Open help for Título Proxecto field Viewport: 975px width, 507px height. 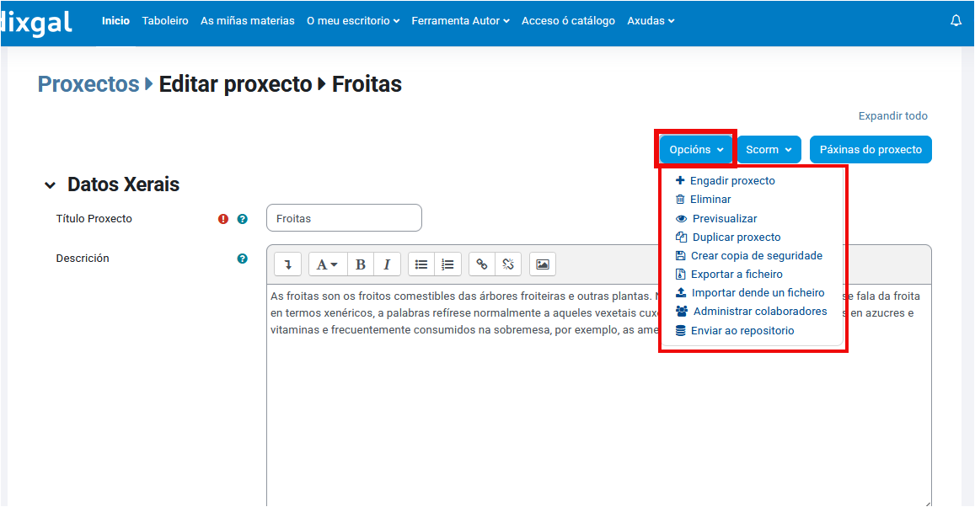(243, 219)
